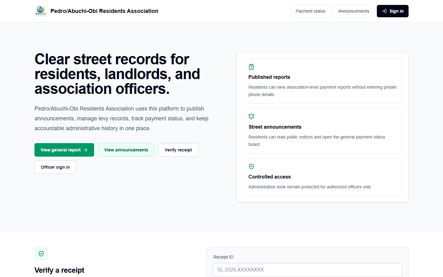Select the Published reports heading
This screenshot has width=443, height=277.
[269, 77]
